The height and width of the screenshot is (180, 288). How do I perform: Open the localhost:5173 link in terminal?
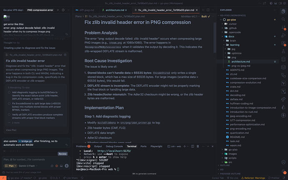114,151
